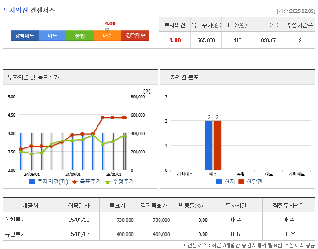Image resolution: width=318 pixels, height=249 pixels.
Task: Click the 강력매수 axis label in distribution chart
Action: click(x=185, y=175)
